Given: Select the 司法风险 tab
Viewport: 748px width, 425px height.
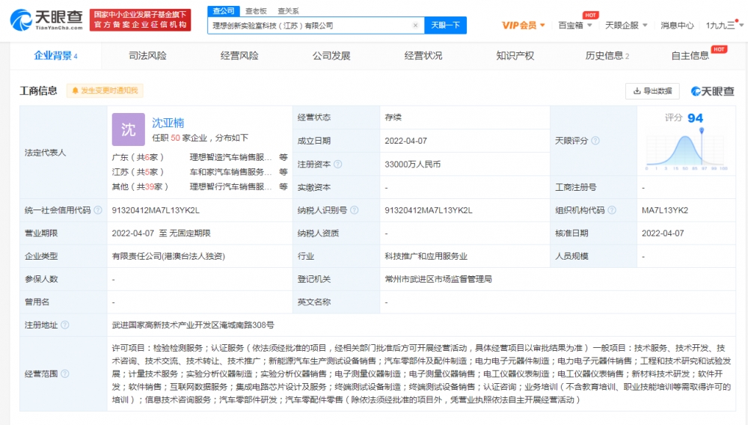Looking at the screenshot, I should click(x=147, y=56).
